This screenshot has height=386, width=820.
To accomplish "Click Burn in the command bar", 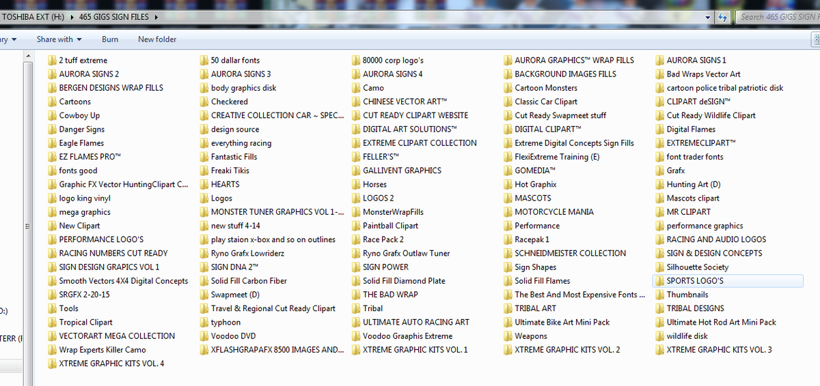I will (x=110, y=40).
